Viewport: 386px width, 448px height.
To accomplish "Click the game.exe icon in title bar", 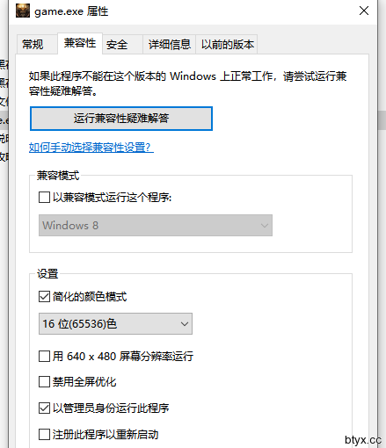I will pos(23,11).
